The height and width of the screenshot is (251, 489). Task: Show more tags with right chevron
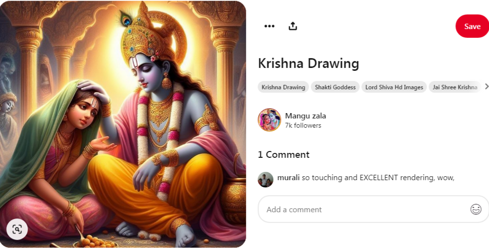[x=487, y=86]
